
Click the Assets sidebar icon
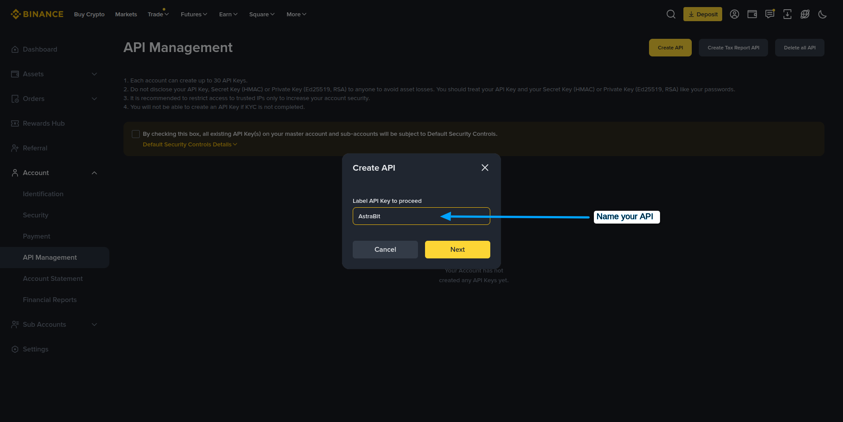[x=15, y=74]
